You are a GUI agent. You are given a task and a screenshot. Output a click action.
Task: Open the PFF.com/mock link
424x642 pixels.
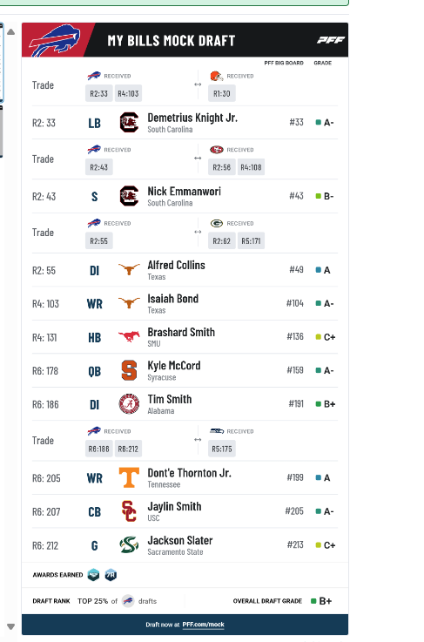click(x=204, y=625)
